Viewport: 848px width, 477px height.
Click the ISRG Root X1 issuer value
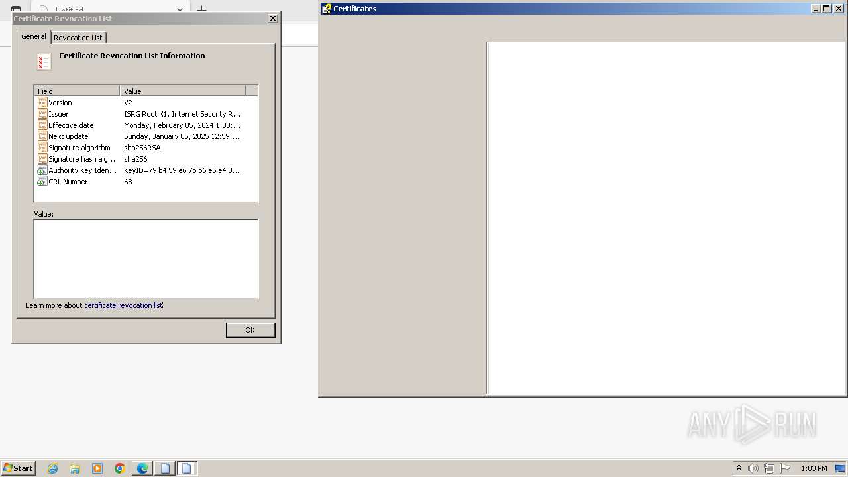182,114
